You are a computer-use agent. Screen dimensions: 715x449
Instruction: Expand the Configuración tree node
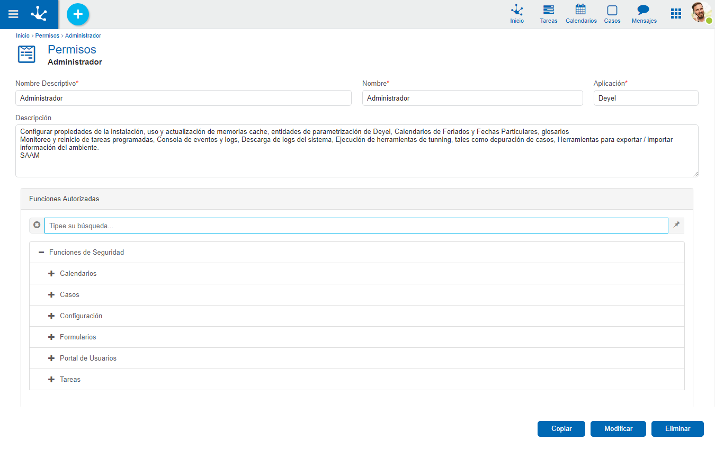51,316
